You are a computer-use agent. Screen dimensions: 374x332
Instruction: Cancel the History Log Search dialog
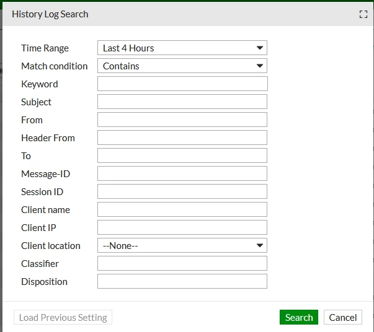point(343,317)
